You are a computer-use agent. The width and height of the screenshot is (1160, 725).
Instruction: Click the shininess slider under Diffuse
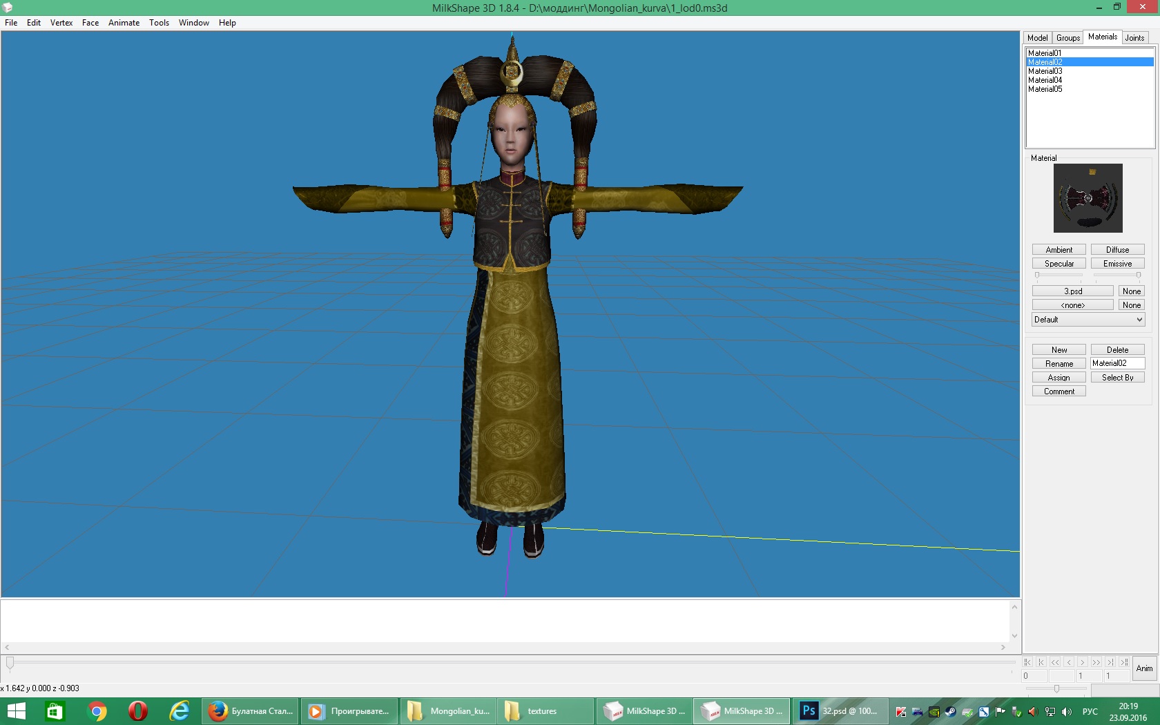coord(1117,275)
